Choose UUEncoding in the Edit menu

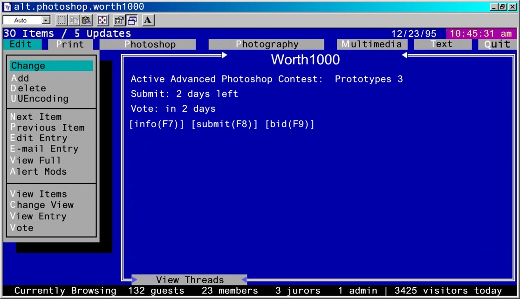point(40,98)
